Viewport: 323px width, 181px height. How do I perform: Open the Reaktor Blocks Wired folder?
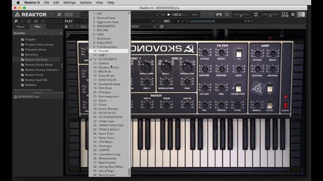point(39,65)
